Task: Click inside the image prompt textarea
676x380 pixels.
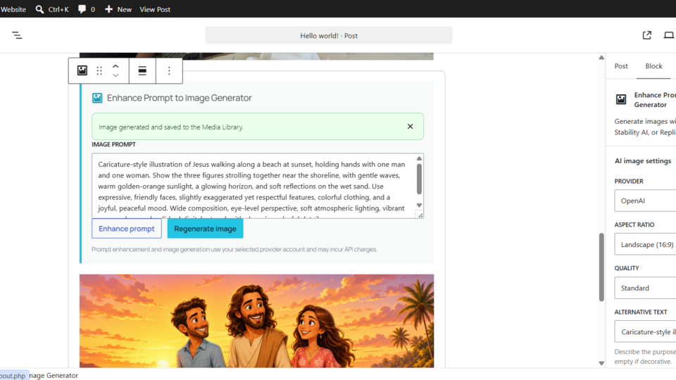Action: tap(254, 186)
